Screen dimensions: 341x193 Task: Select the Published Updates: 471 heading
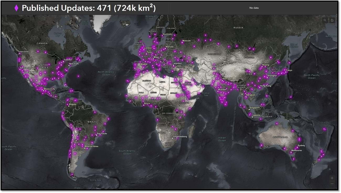[x=89, y=8]
